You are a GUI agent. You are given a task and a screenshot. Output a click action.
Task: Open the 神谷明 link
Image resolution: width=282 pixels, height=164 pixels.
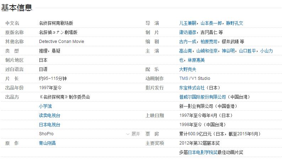(228, 51)
